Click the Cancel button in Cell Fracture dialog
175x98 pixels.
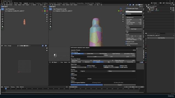click(119, 85)
